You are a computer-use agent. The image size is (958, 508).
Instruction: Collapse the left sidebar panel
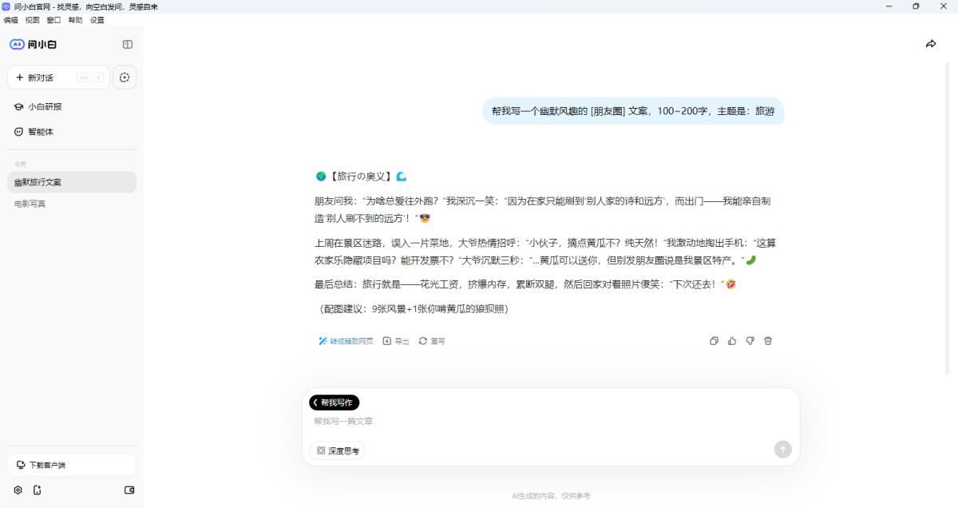click(127, 44)
